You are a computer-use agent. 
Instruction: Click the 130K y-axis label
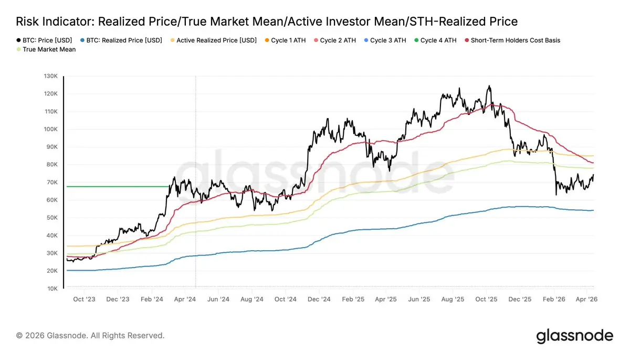point(50,77)
